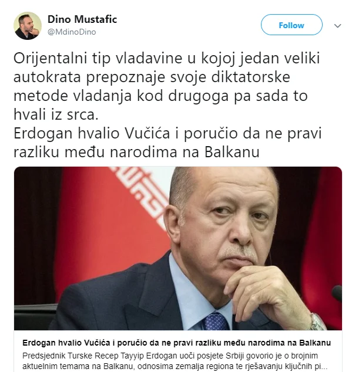Open the Erdogan article preview image
352x372 pixels.
(x=178, y=248)
